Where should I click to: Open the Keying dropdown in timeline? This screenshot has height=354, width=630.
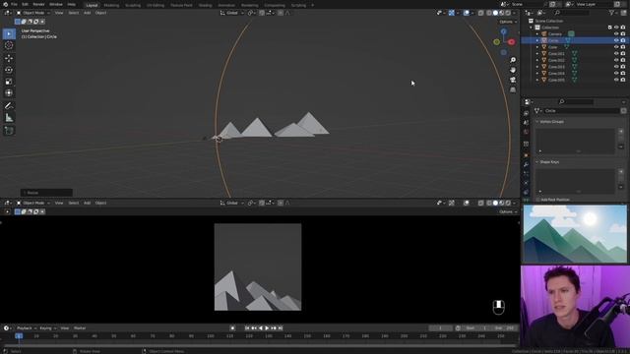[x=48, y=328]
